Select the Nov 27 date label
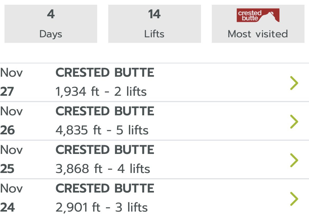 tap(11, 82)
